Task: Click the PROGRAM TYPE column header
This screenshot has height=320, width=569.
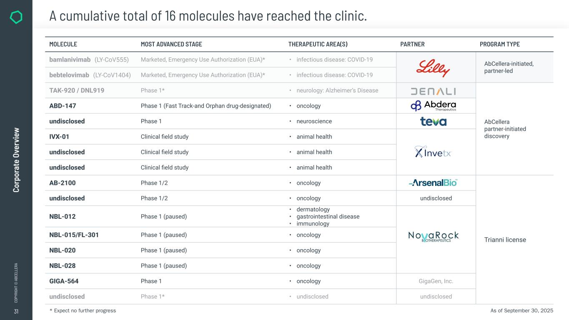Action: click(x=500, y=44)
